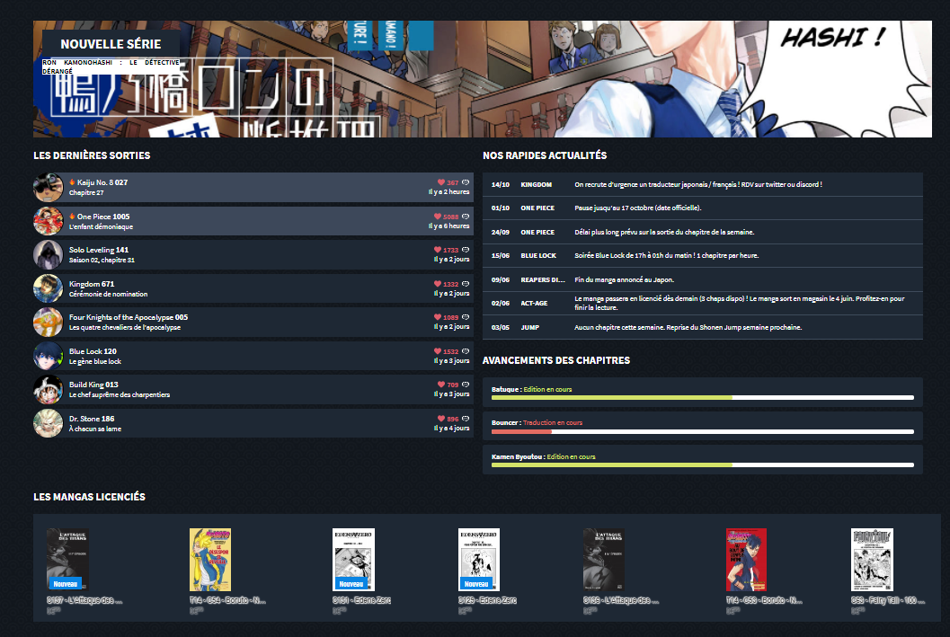Click the flame icon beside One Piece 1005
Screen dimensions: 950x637
click(72, 217)
